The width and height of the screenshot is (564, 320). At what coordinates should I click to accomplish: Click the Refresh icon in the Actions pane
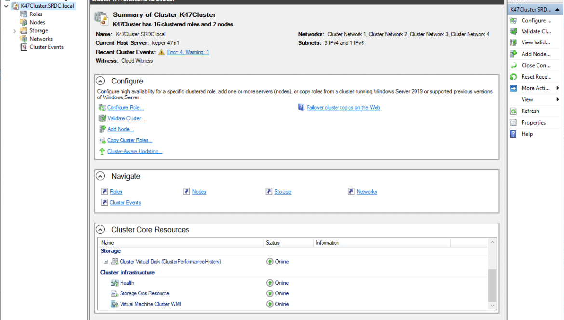click(514, 111)
